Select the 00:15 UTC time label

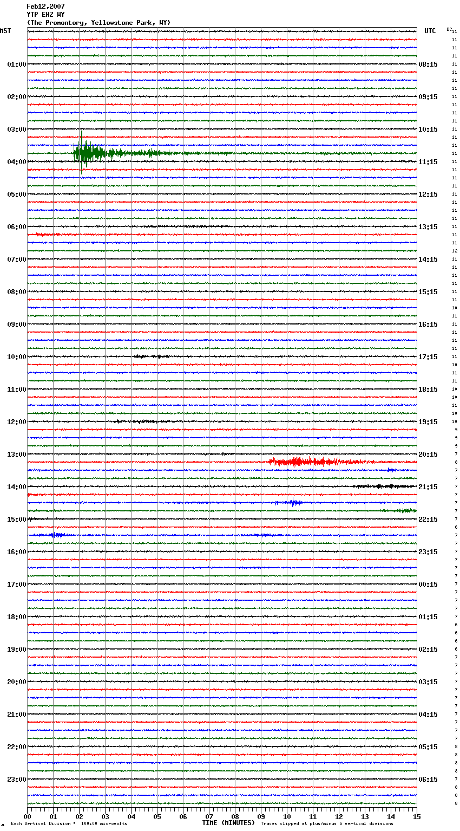click(428, 585)
